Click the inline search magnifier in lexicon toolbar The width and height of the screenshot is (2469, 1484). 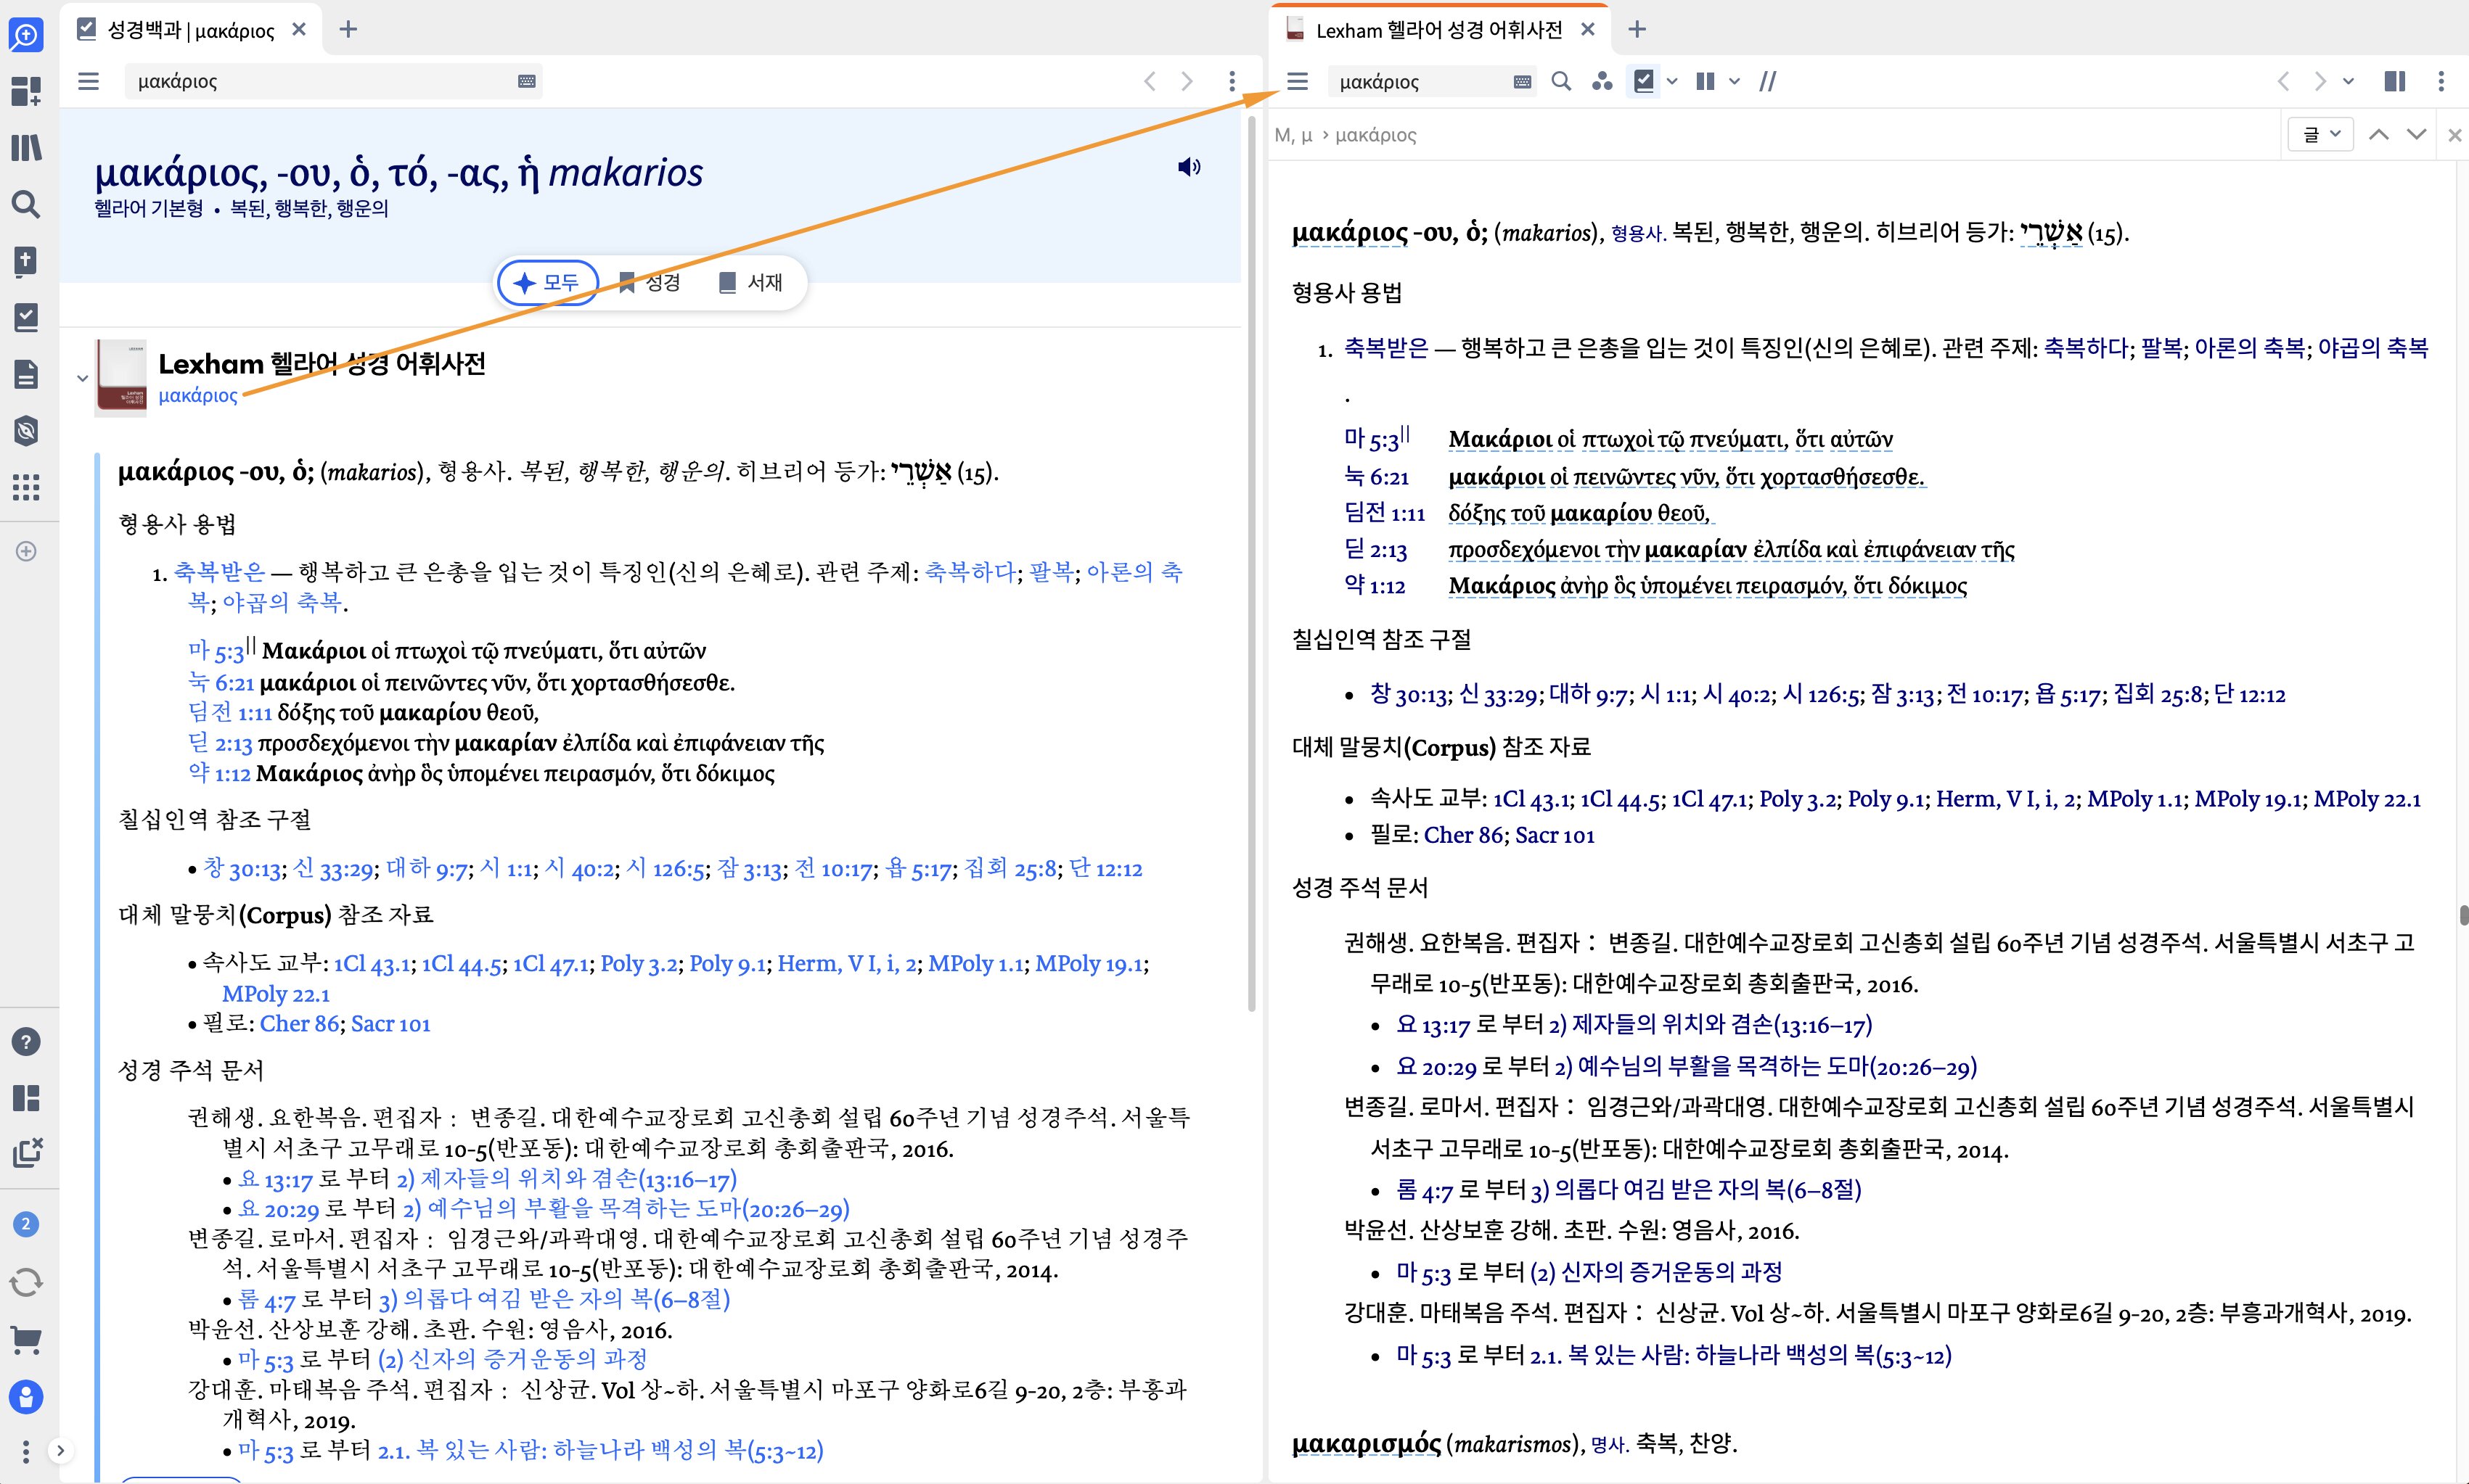pyautogui.click(x=1560, y=81)
